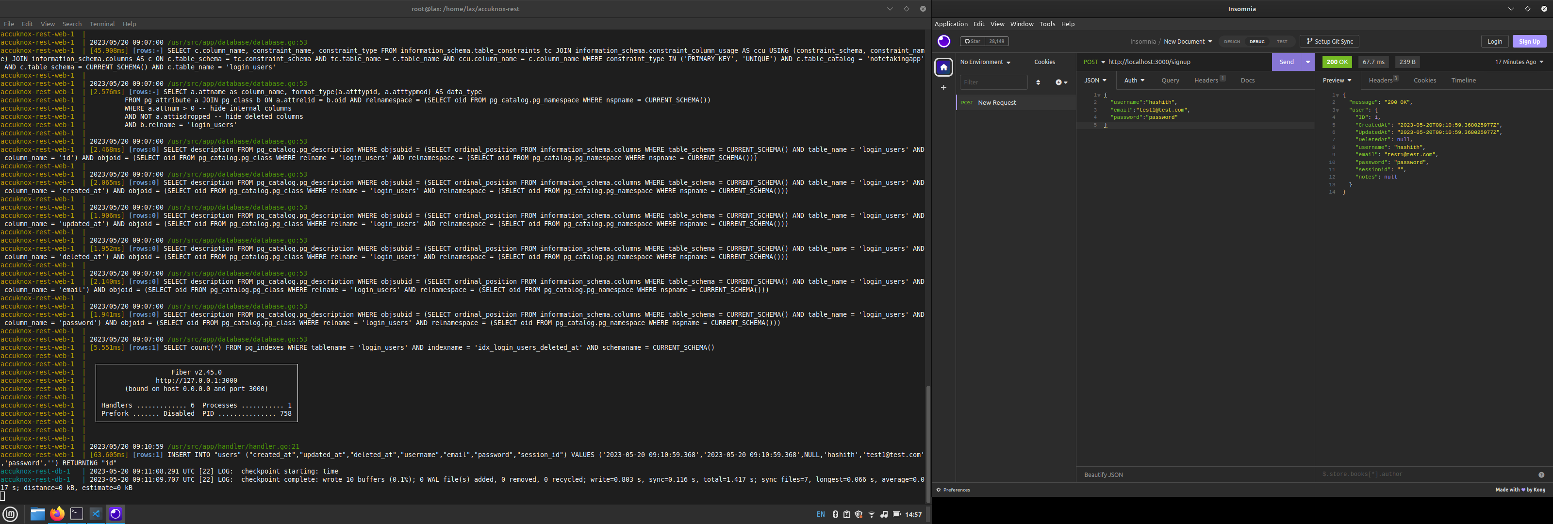Open the request Headers tab
The width and height of the screenshot is (1553, 524).
1206,80
